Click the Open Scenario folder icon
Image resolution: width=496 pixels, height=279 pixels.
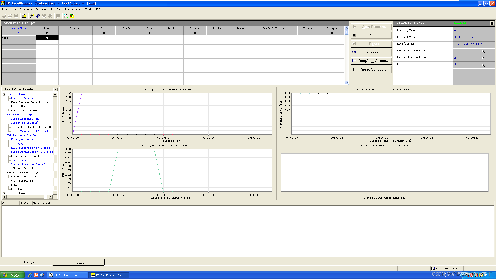click(x=10, y=16)
